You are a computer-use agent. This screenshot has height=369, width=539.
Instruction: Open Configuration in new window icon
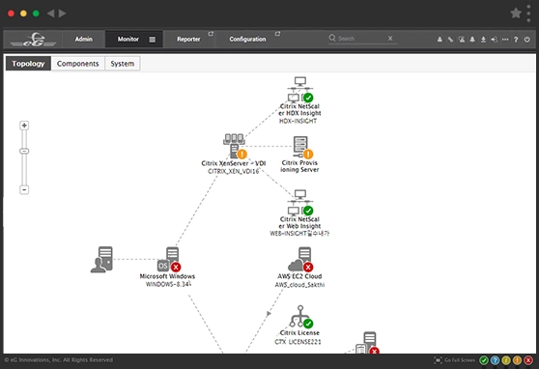(278, 34)
